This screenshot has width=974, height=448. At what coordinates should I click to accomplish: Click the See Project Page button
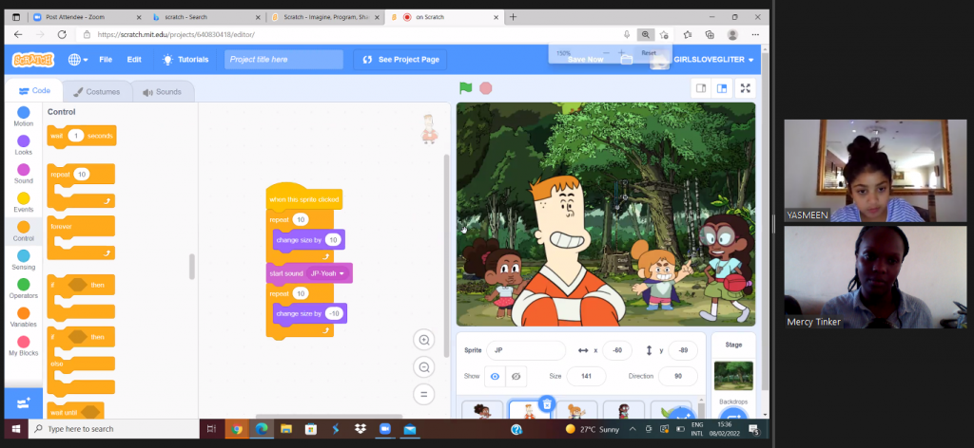point(400,60)
